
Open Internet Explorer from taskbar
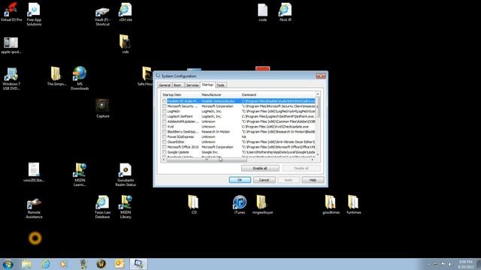coord(45,264)
